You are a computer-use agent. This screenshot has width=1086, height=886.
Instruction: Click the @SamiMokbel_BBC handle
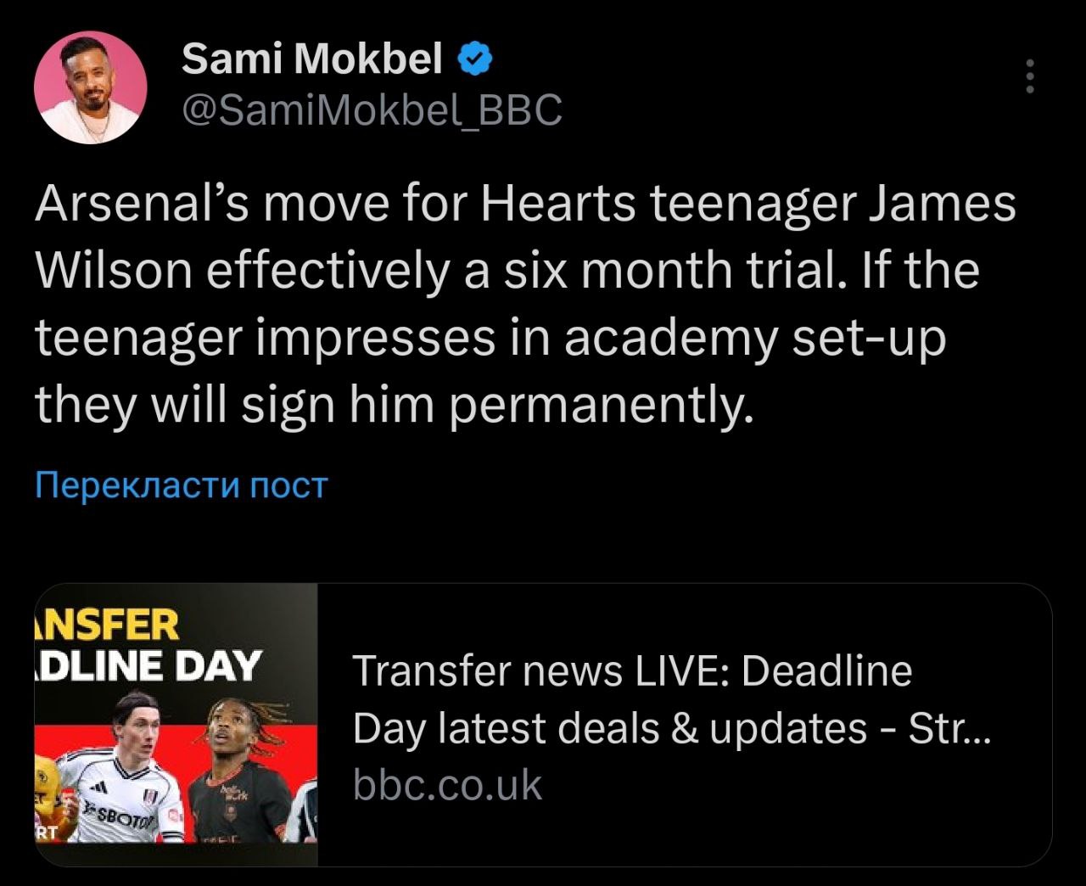click(x=372, y=109)
